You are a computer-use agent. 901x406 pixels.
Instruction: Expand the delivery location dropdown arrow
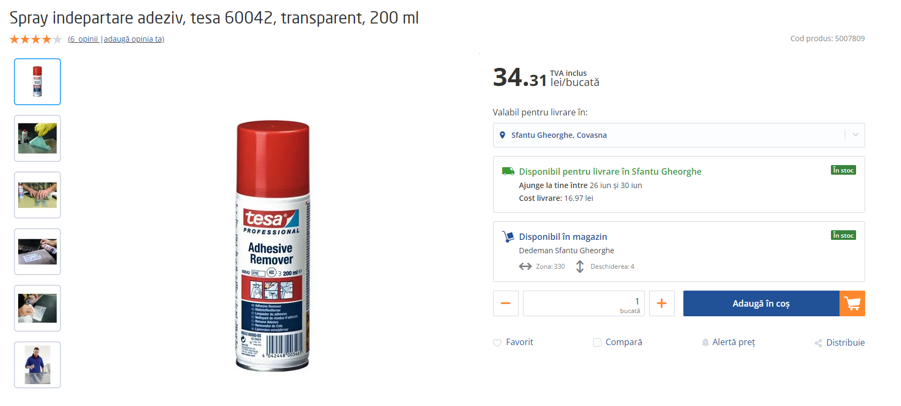pyautogui.click(x=856, y=135)
